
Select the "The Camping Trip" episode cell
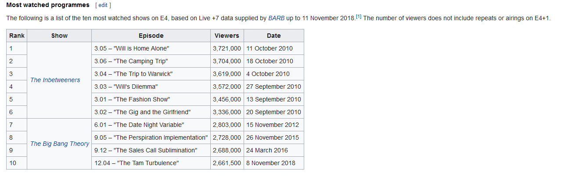151,61
